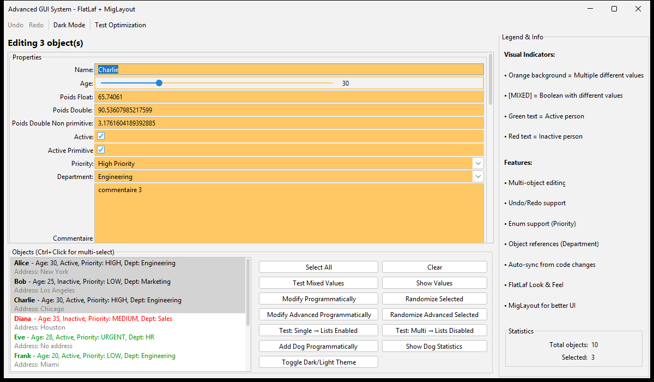The height and width of the screenshot is (382, 654).
Task: Toggle the Active Primitive checkbox
Action: 101,150
